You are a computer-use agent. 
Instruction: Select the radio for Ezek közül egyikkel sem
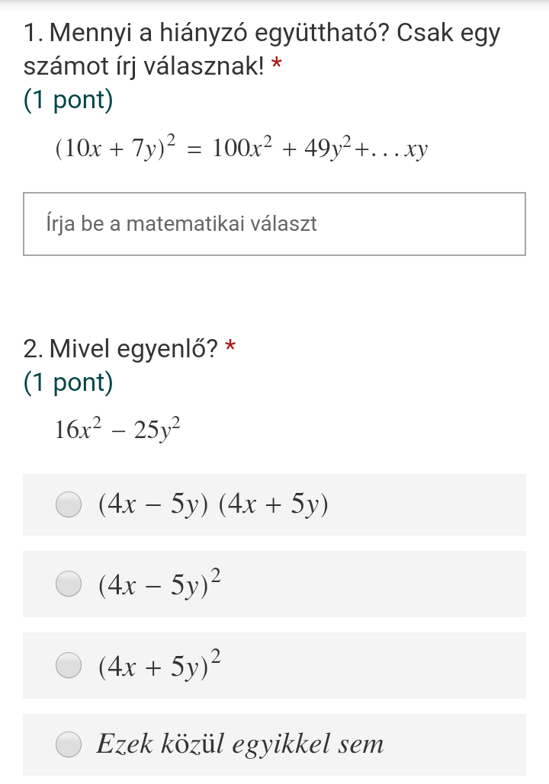coord(69,744)
